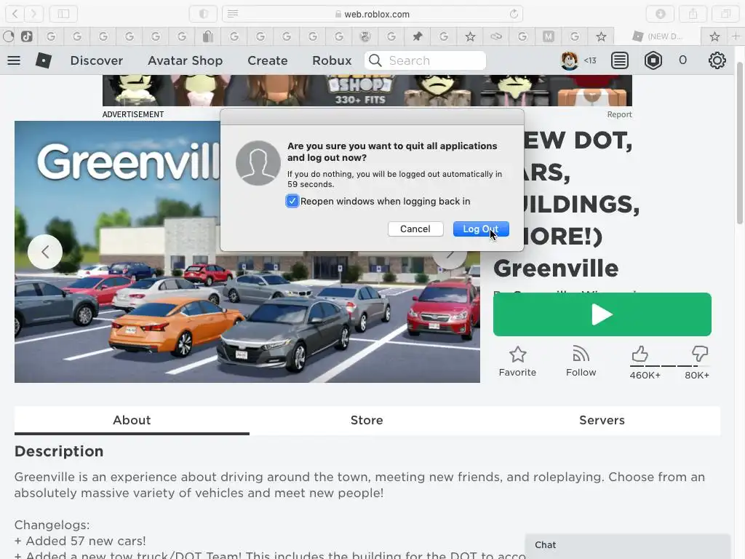Switch to the Servers tab

tap(602, 420)
